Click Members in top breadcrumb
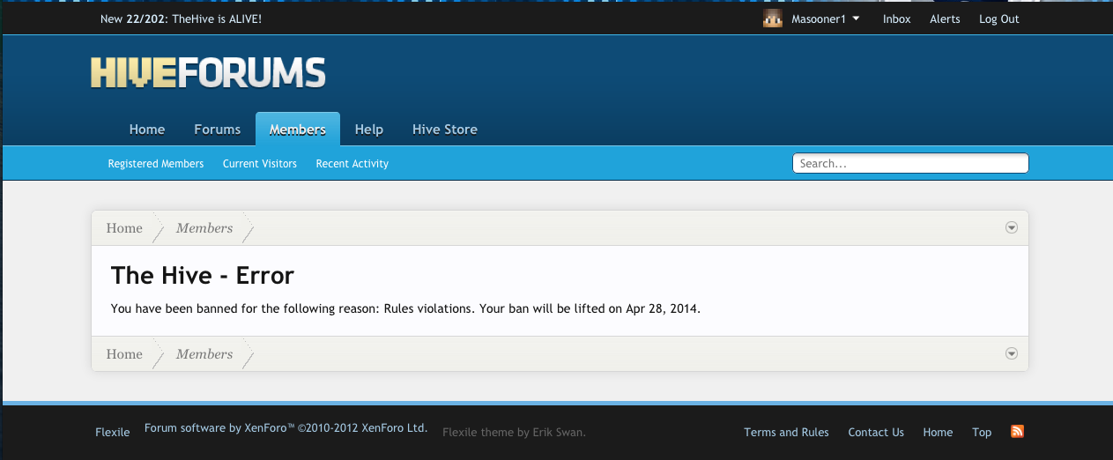 click(x=204, y=228)
